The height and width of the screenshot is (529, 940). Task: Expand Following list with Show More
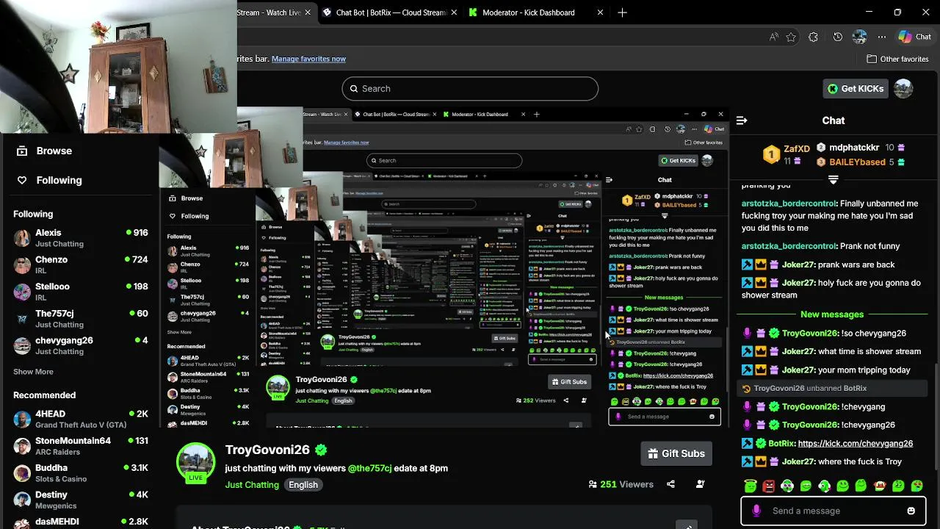click(x=33, y=372)
